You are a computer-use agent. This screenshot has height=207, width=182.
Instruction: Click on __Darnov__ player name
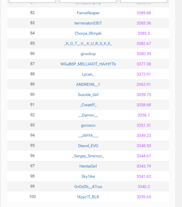(x=88, y=115)
